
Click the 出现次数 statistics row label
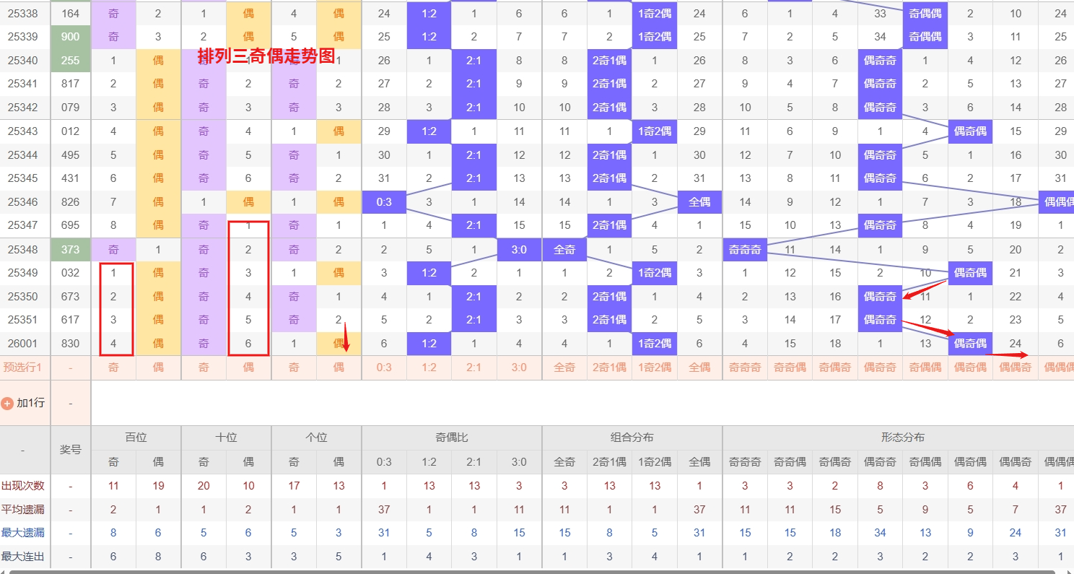pyautogui.click(x=23, y=486)
